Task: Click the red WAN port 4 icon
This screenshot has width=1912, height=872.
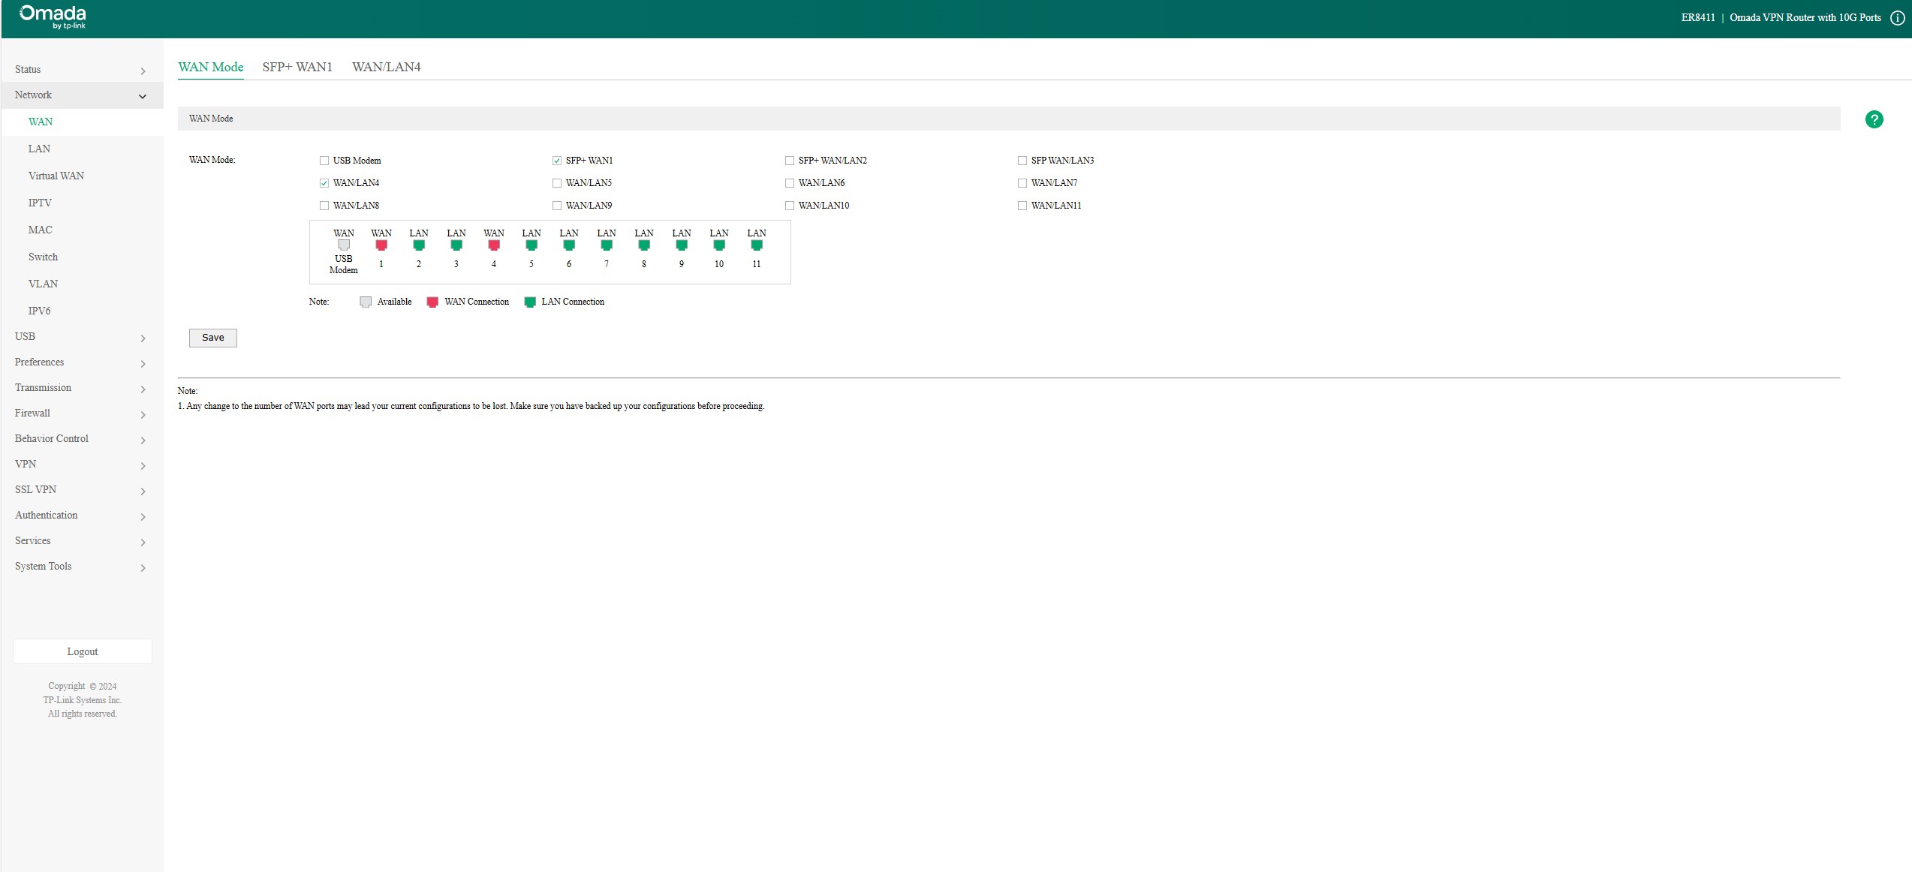Action: [494, 245]
